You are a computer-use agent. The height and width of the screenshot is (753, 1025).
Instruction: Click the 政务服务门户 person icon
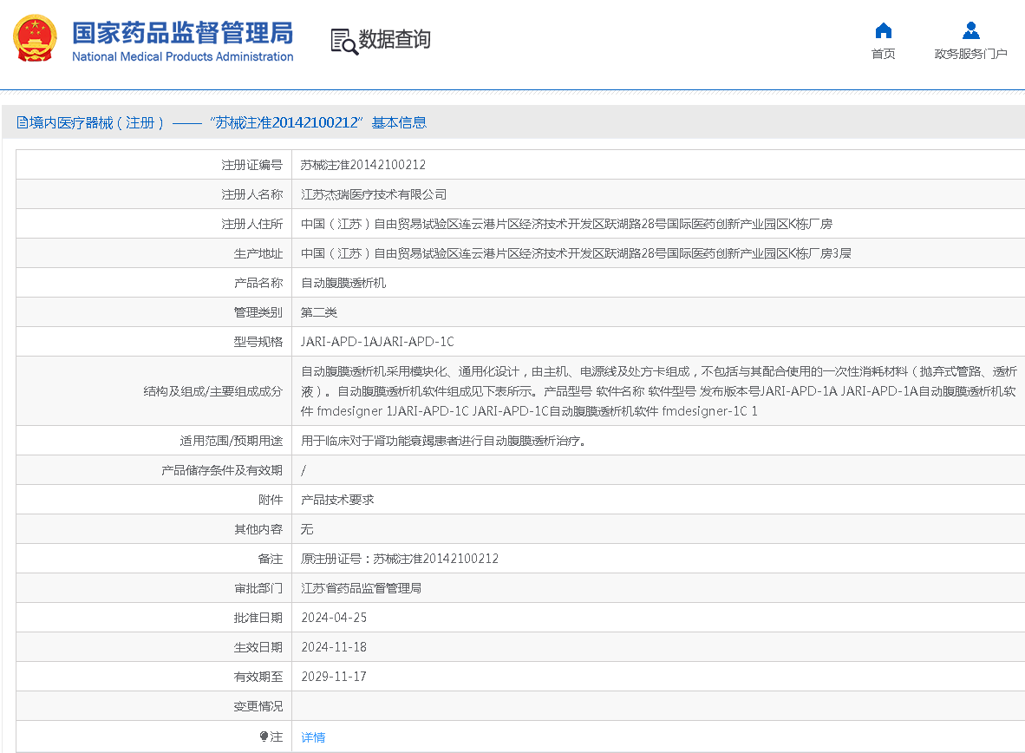tap(970, 31)
